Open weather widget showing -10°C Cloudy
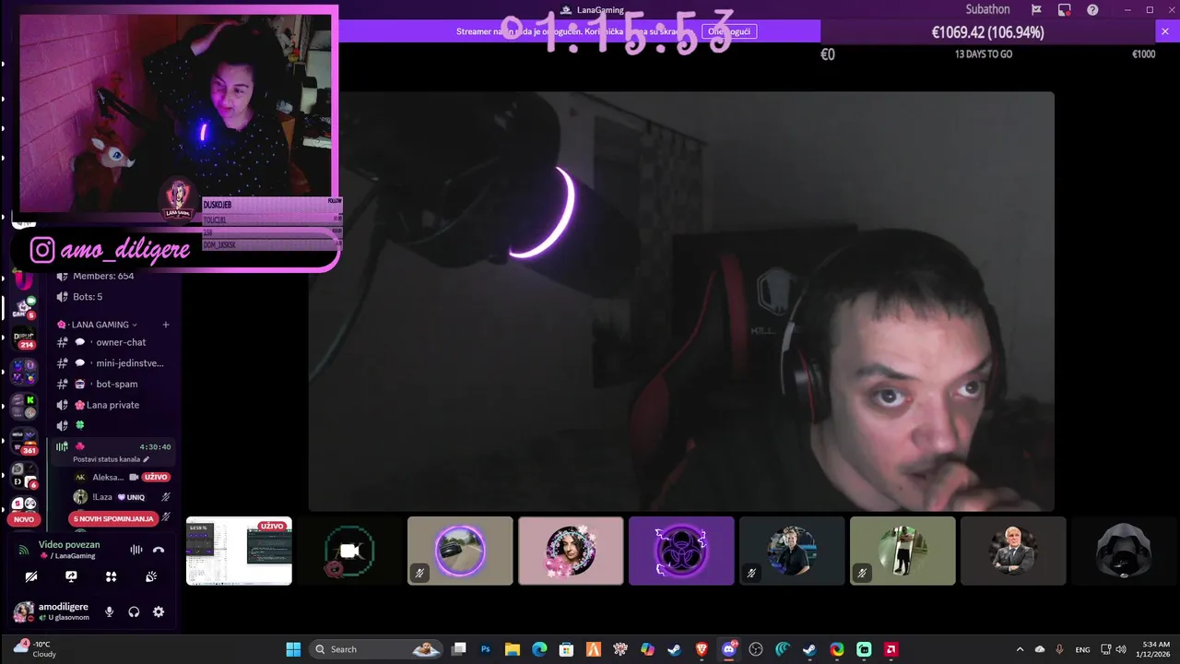 (x=35, y=649)
